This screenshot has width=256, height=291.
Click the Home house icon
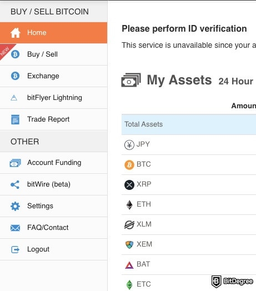pos(16,33)
